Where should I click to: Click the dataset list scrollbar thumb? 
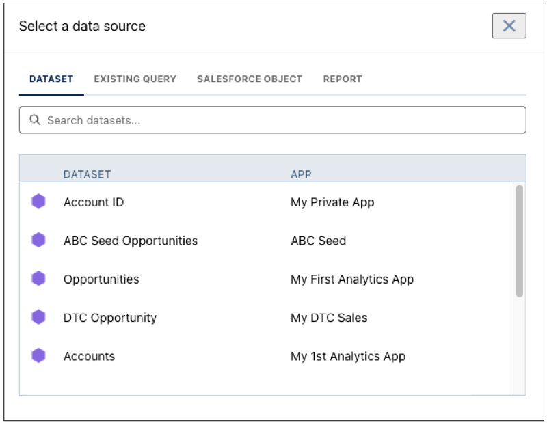tap(520, 241)
